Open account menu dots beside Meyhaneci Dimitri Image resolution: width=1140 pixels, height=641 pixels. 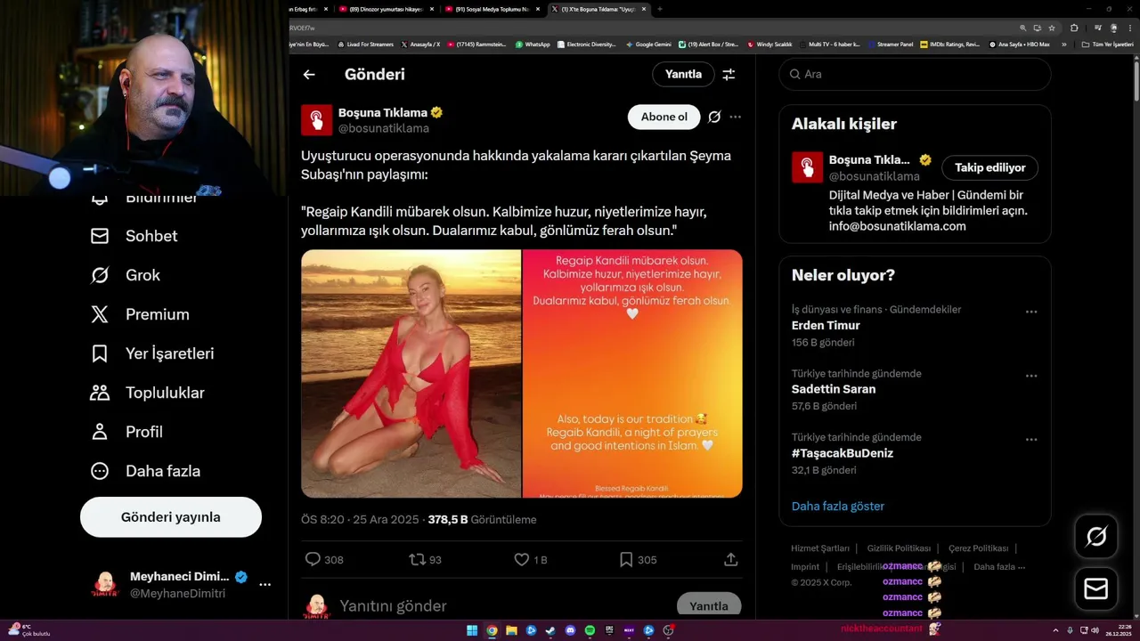pos(265,585)
